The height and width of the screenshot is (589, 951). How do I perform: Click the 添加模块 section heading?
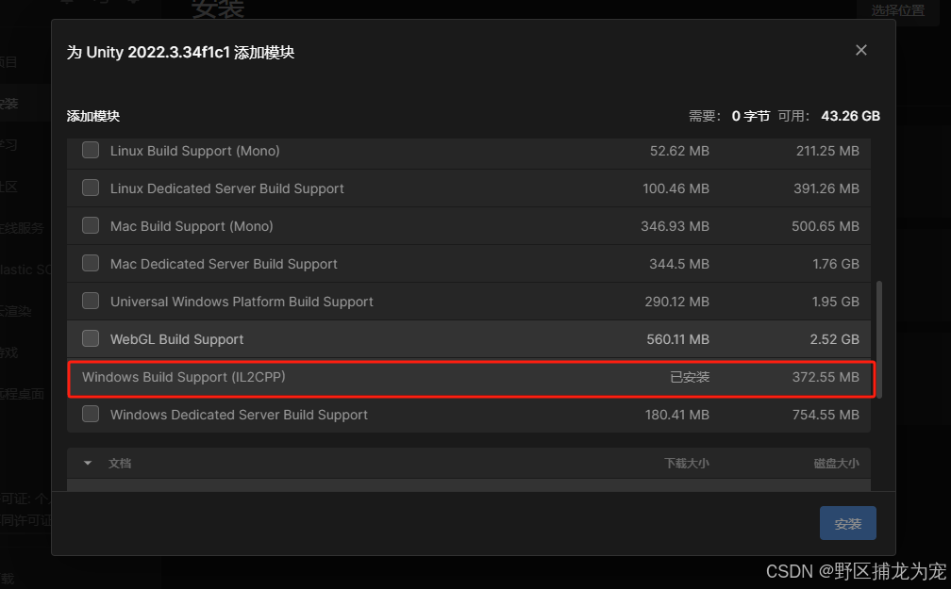click(x=92, y=116)
